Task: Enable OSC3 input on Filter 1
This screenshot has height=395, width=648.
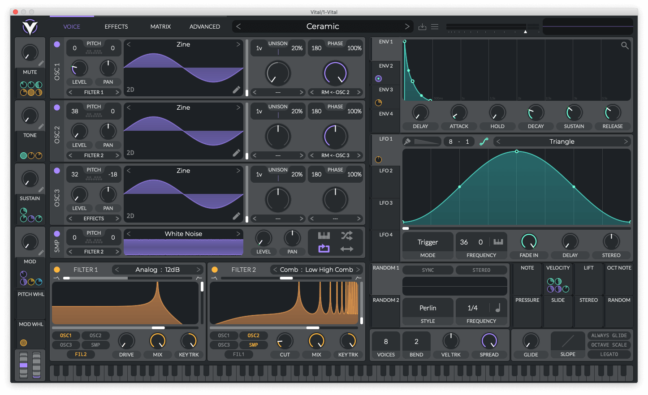Action: click(x=66, y=345)
